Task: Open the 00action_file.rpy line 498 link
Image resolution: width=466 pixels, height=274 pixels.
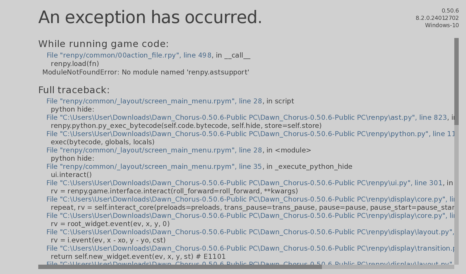Action: tap(129, 55)
